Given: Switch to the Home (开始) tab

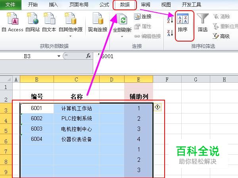Looking at the screenshot, I should click(x=33, y=5).
